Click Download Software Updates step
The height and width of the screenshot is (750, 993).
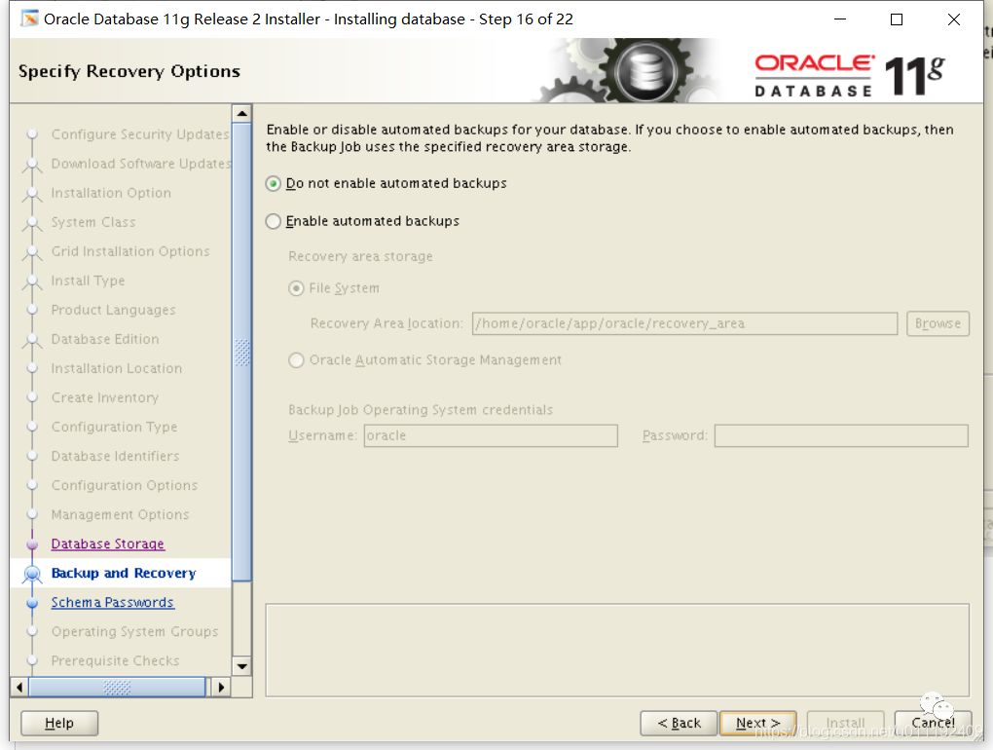pyautogui.click(x=141, y=164)
